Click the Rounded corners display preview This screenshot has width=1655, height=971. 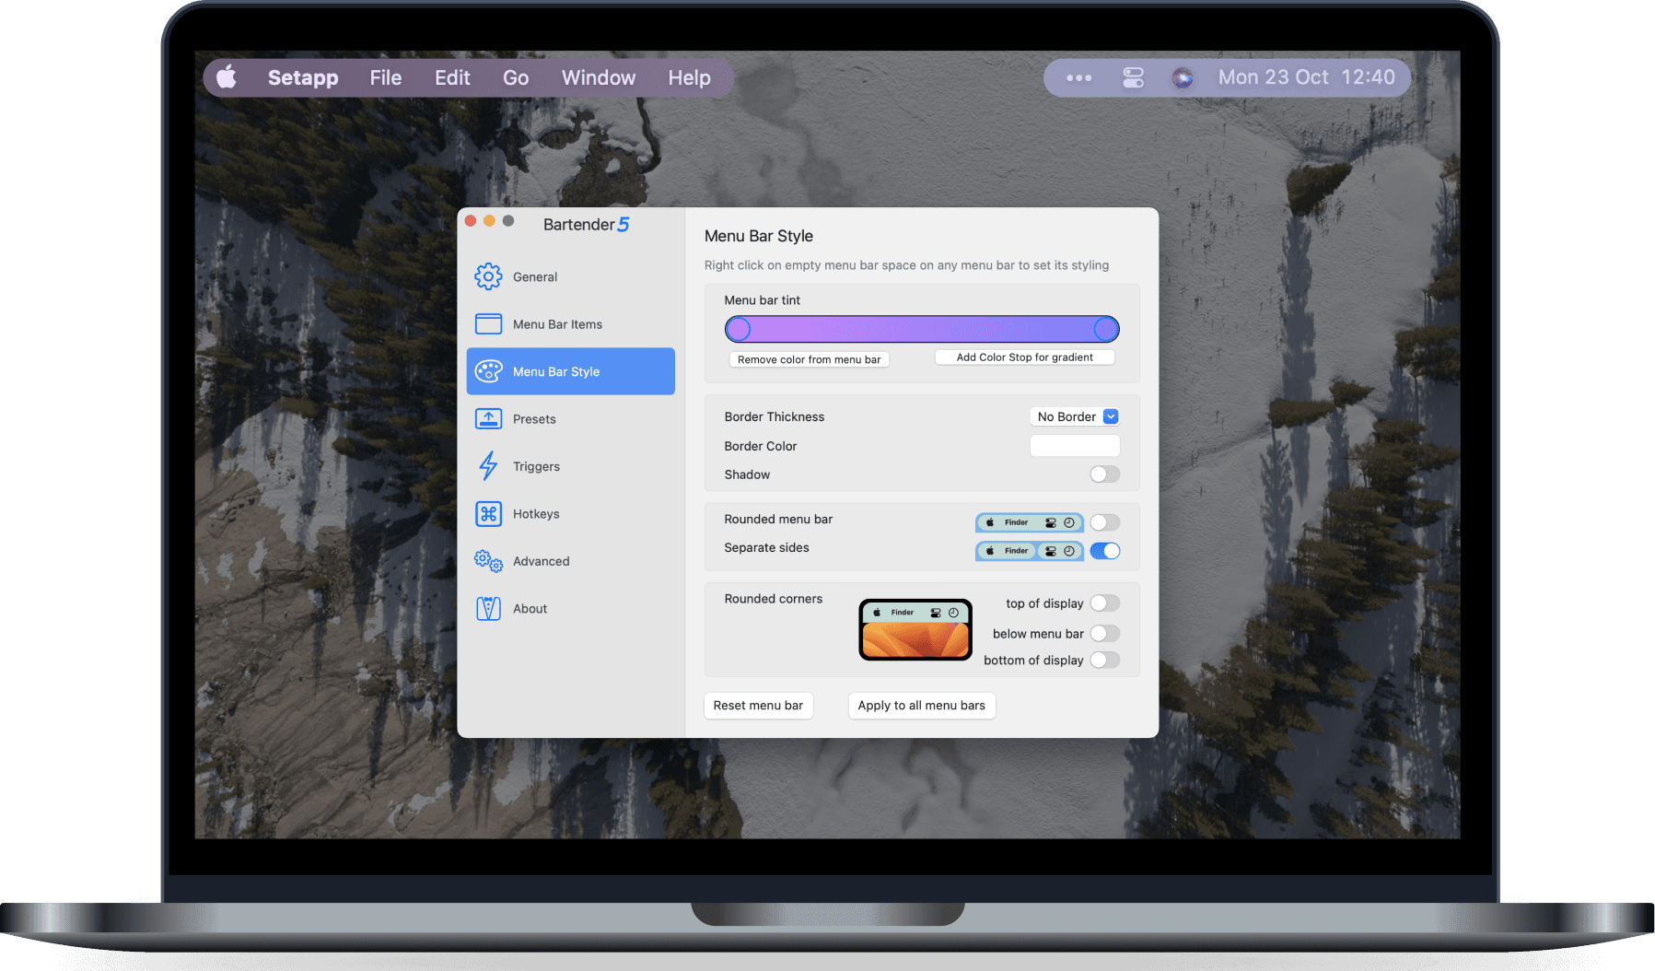click(915, 630)
